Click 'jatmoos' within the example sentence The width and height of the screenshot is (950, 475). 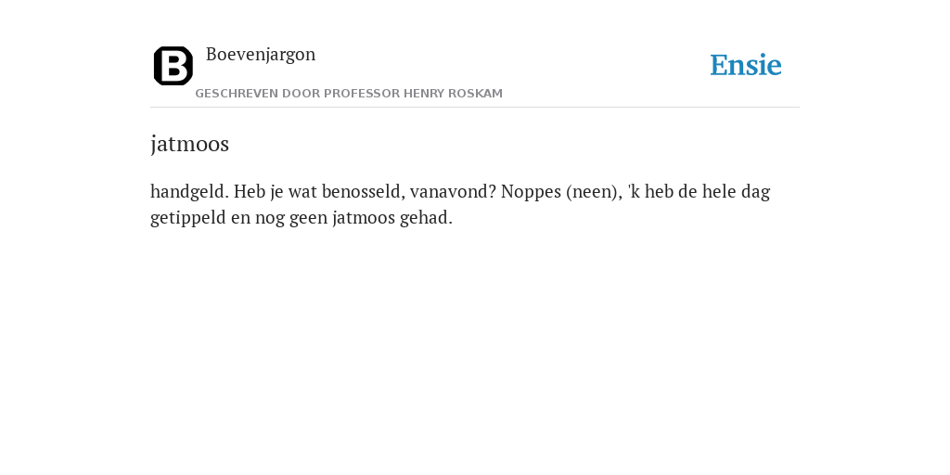pyautogui.click(x=364, y=217)
